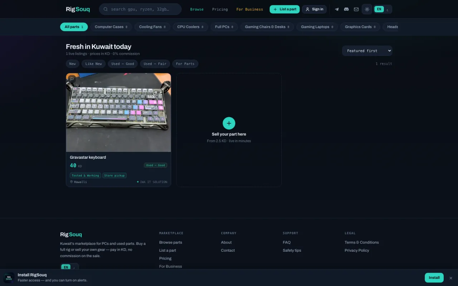Select Gaming Chairs & Desks category
Screen dimensions: 458x286
coord(267,27)
